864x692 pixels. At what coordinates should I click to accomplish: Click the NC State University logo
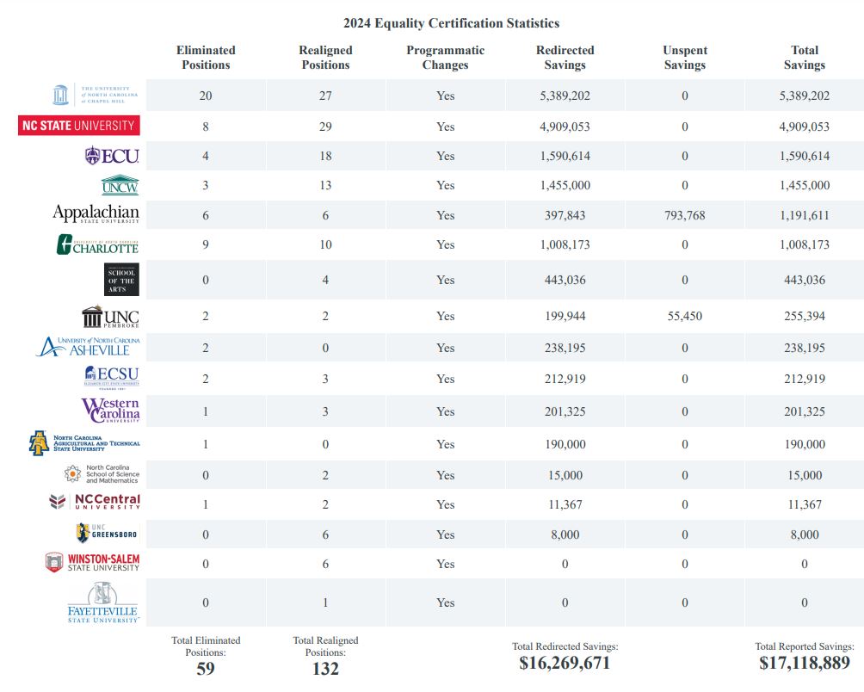pos(79,126)
